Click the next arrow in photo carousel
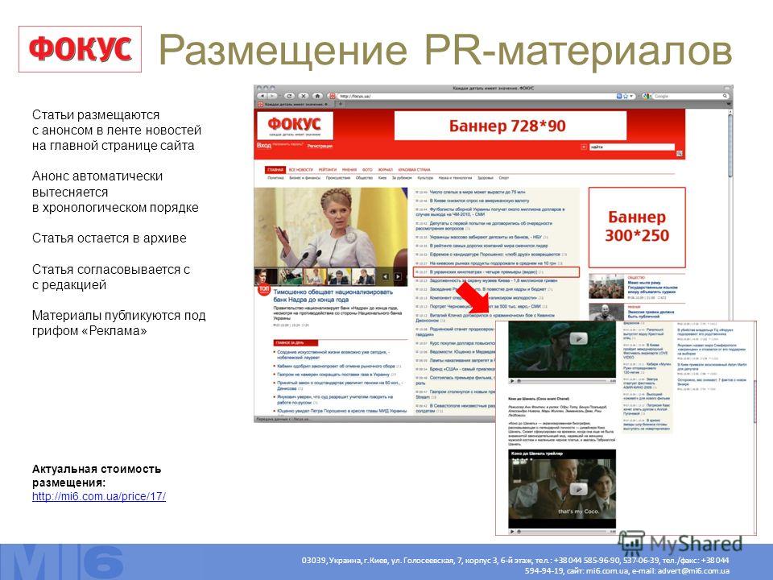 (398, 276)
